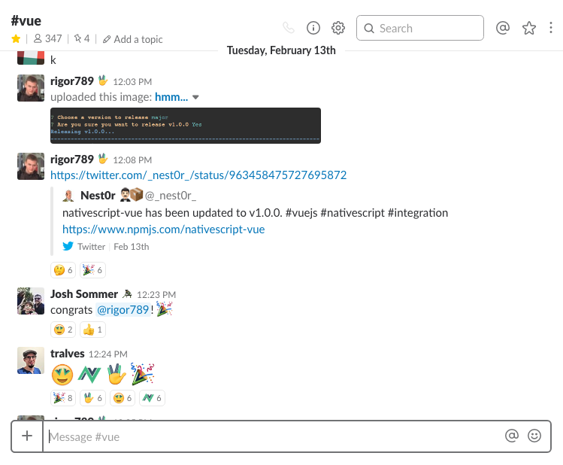The width and height of the screenshot is (563, 465).
Task: Click the Tuesday, February 13th date divider
Action: click(281, 50)
